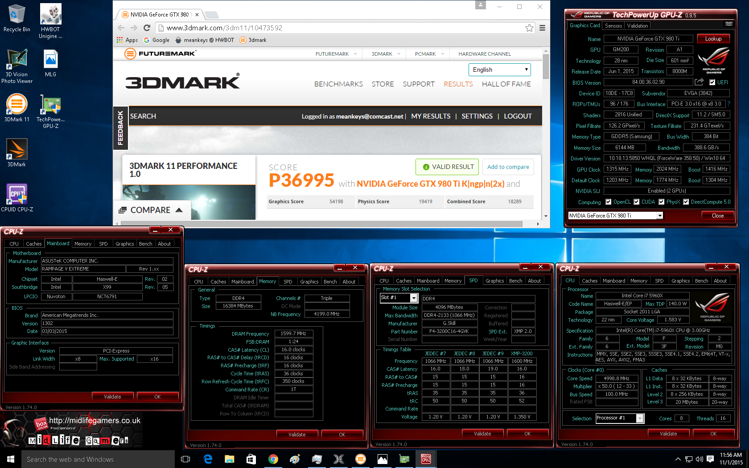Image resolution: width=749 pixels, height=468 pixels.
Task: Open the Windows Store taskbar icon
Action: (251, 459)
